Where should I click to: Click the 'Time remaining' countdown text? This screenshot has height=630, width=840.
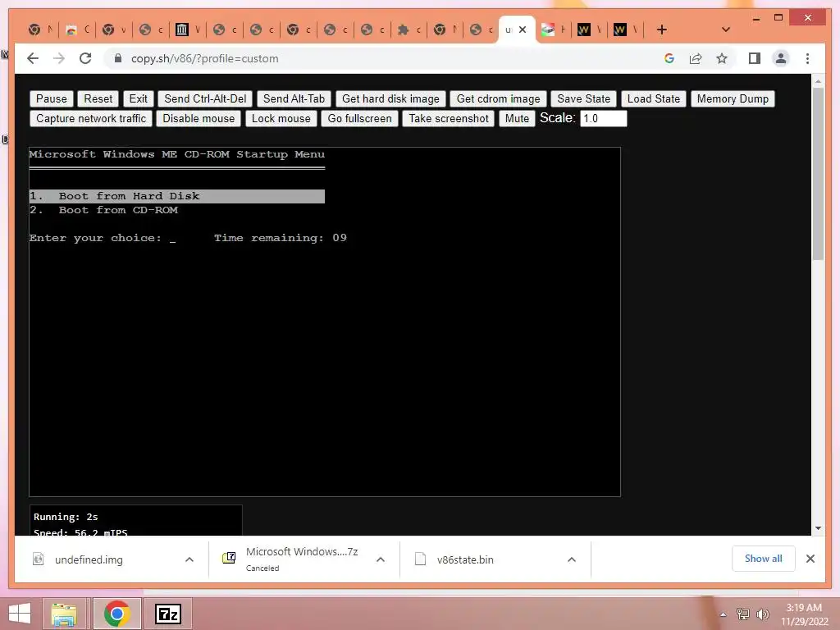(x=281, y=238)
